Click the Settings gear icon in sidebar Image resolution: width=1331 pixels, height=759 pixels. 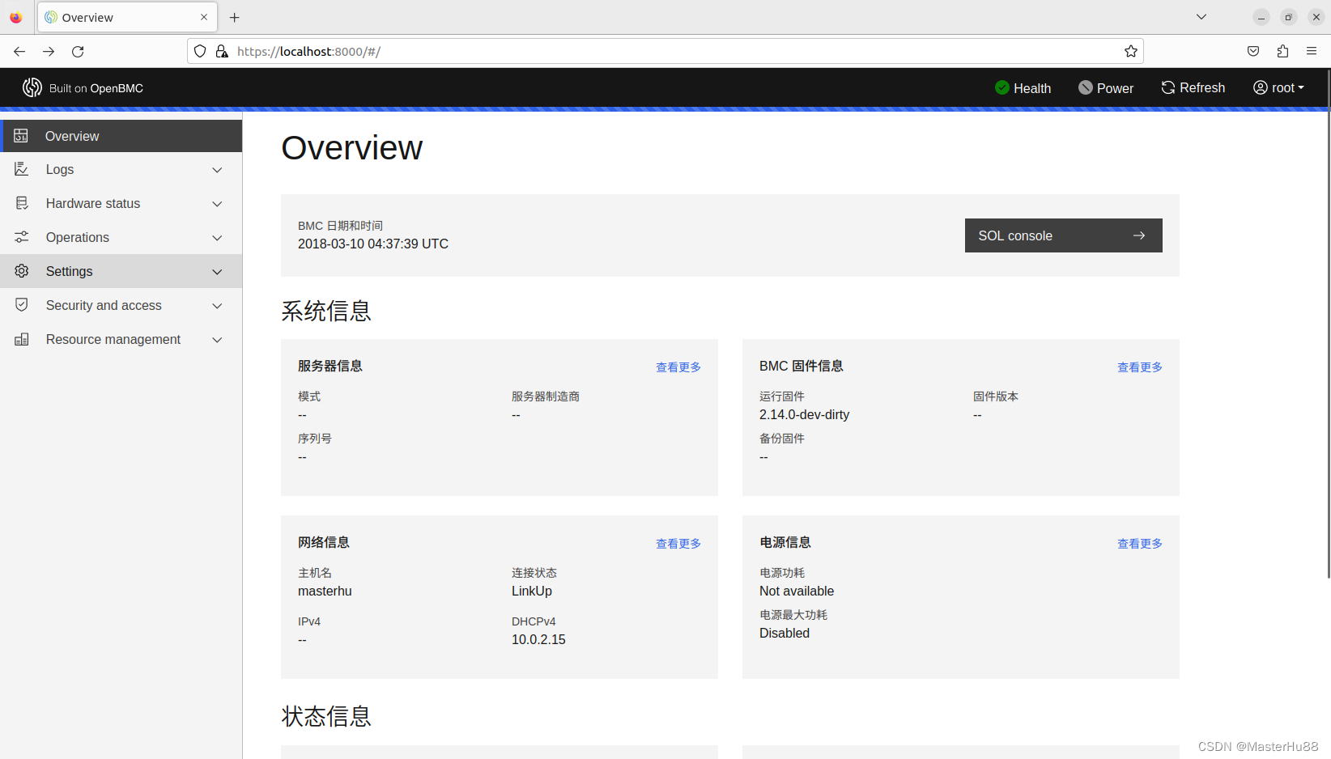[21, 271]
